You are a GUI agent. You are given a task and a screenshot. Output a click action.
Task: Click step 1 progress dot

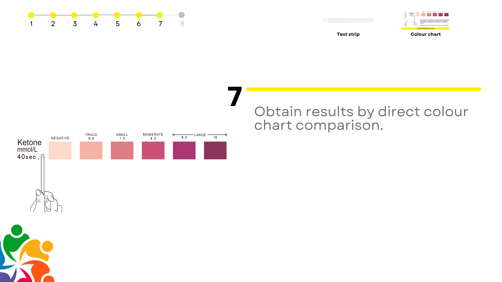click(x=31, y=15)
